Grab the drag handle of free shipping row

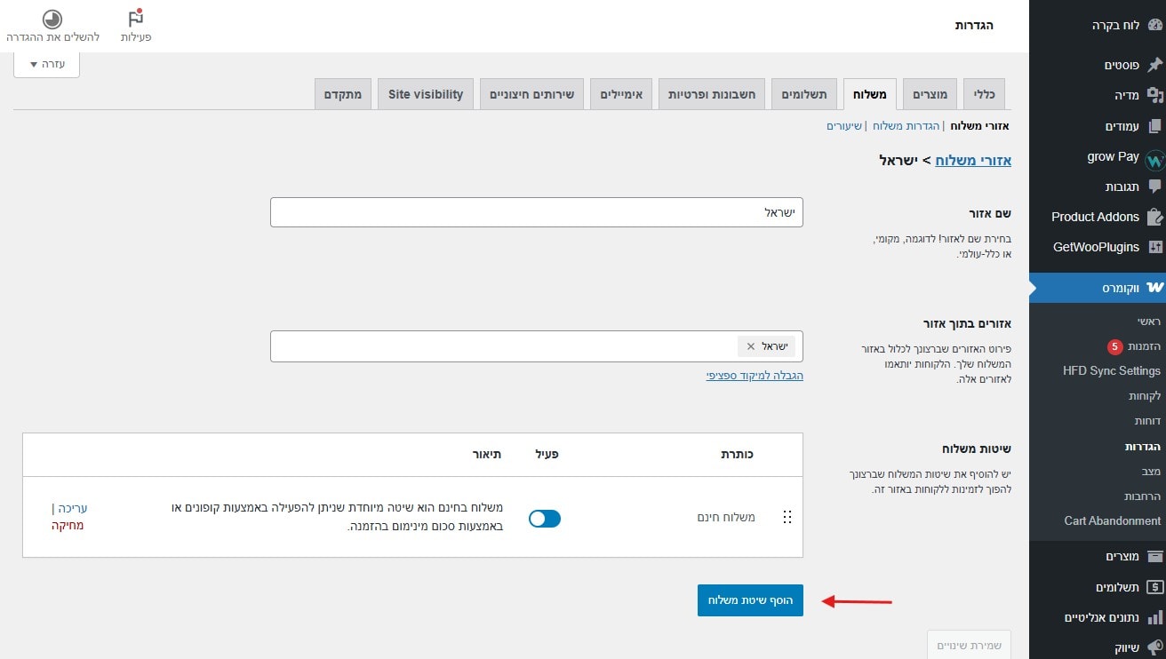pyautogui.click(x=787, y=517)
